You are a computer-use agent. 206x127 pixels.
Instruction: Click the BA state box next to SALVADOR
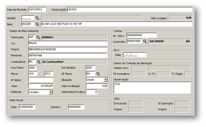click(188, 41)
